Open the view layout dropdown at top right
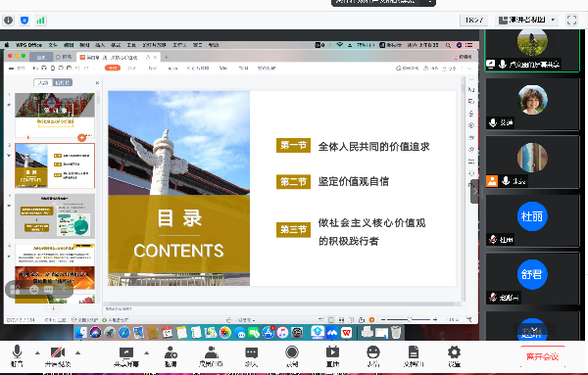 pos(527,20)
